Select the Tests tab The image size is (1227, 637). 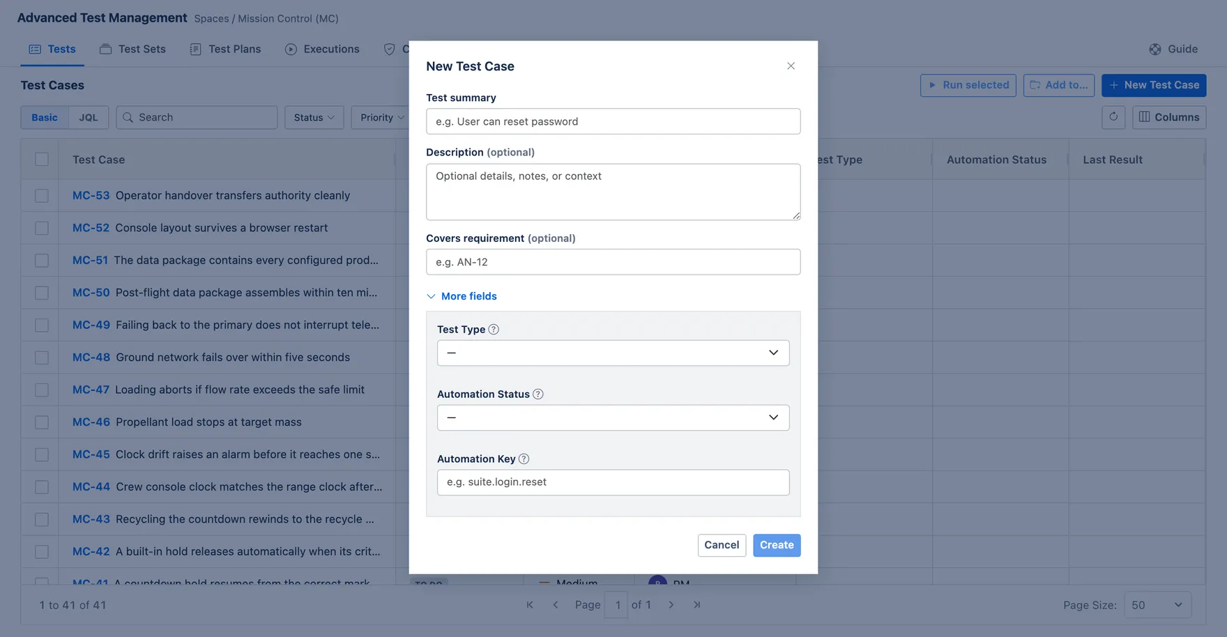pos(52,49)
